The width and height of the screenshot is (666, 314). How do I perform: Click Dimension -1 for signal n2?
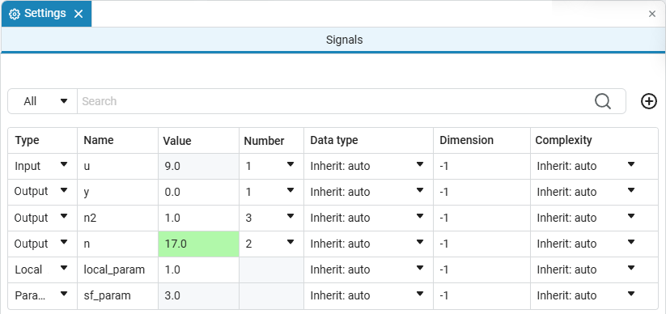(482, 218)
